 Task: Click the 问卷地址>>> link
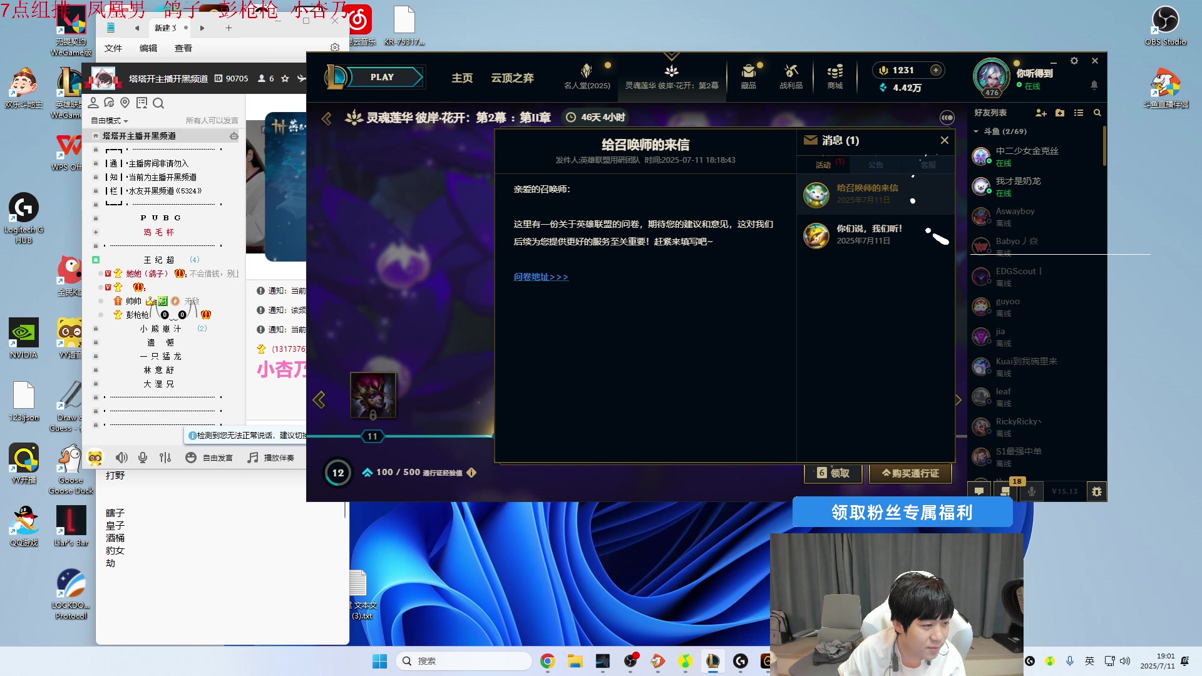click(x=541, y=277)
